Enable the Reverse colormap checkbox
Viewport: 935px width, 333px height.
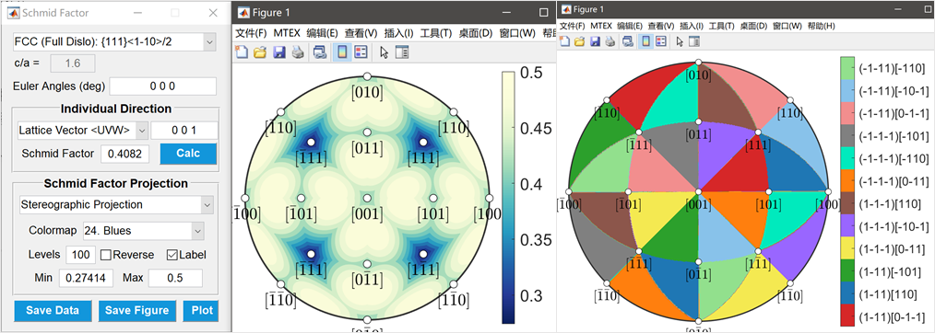click(x=105, y=255)
